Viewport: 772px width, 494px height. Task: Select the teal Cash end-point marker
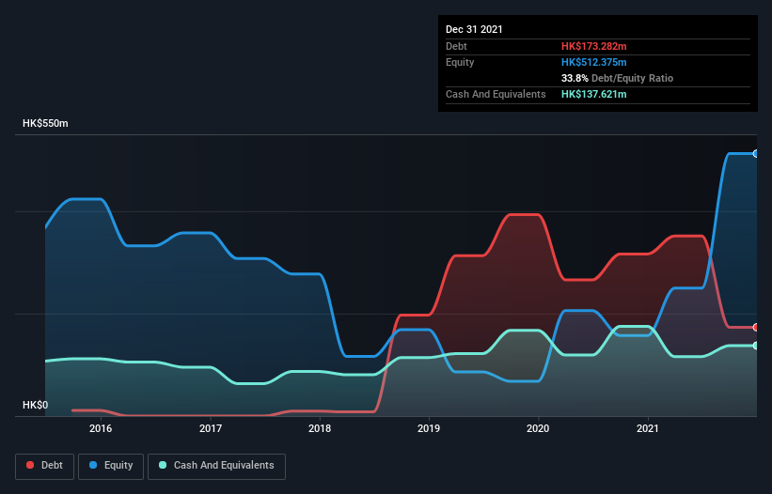click(756, 346)
